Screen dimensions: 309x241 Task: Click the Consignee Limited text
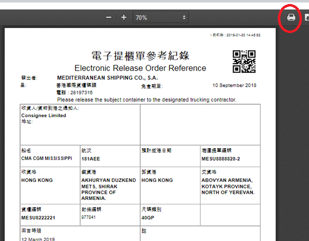[44, 115]
